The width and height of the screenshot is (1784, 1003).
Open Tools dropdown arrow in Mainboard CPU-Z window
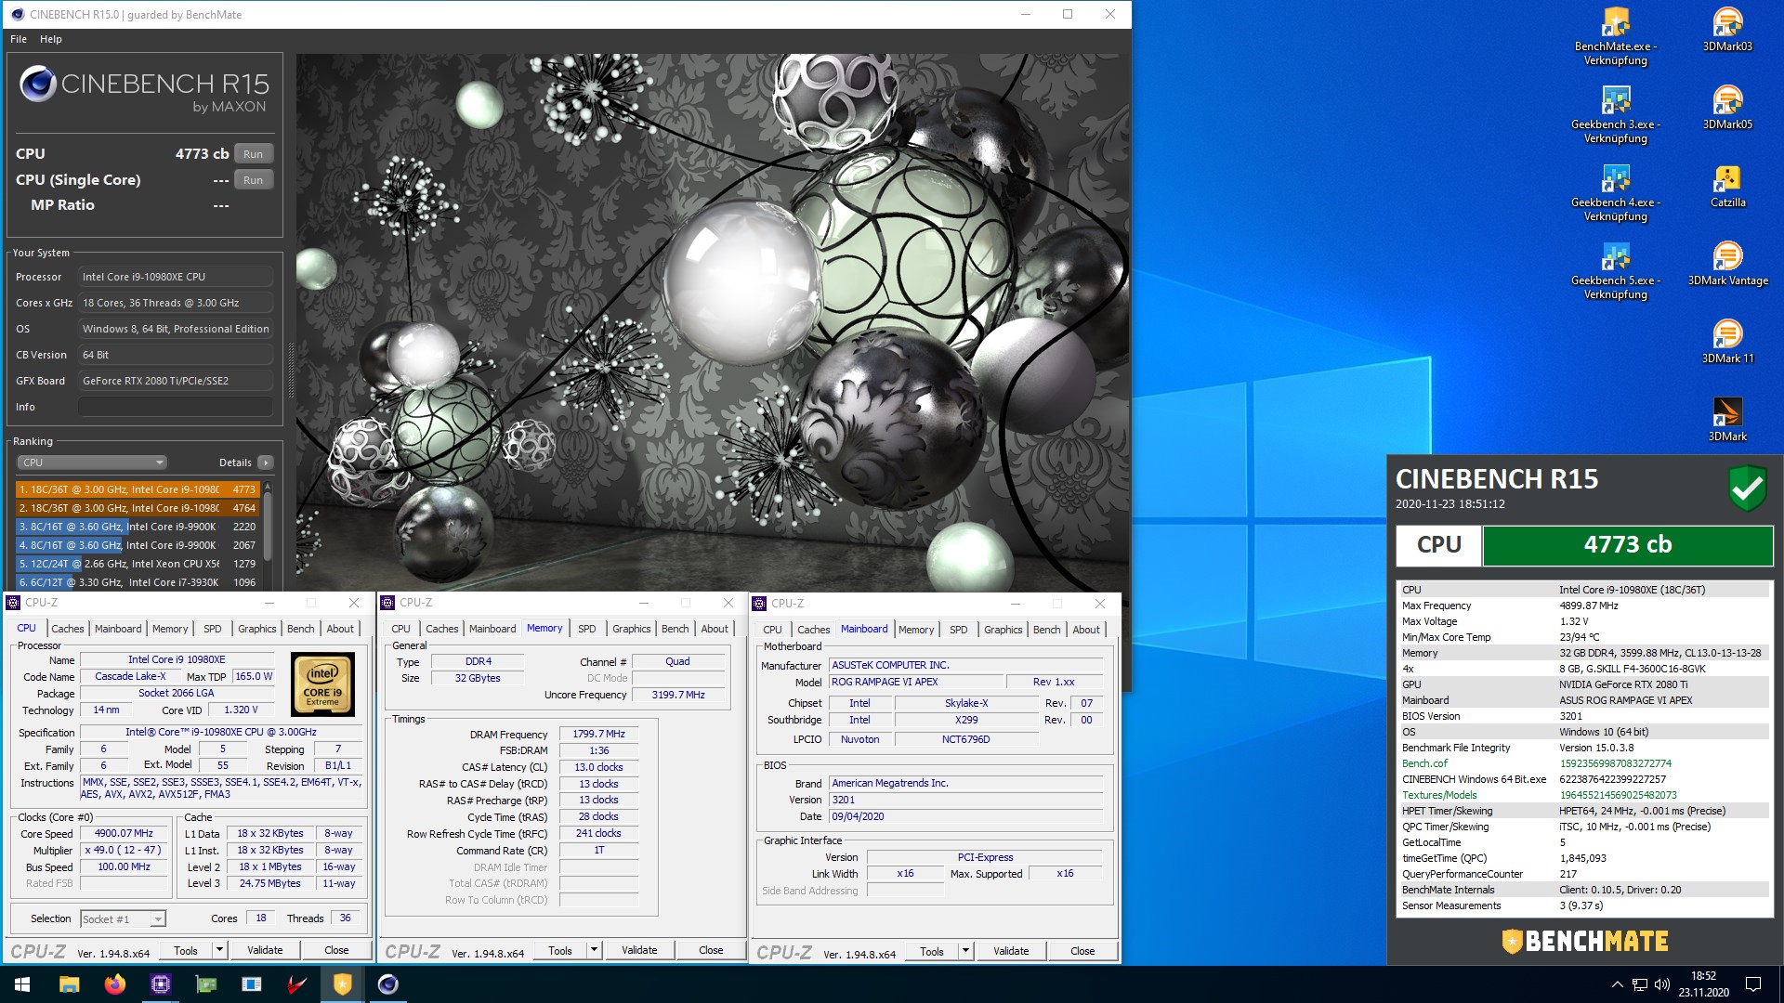point(966,951)
